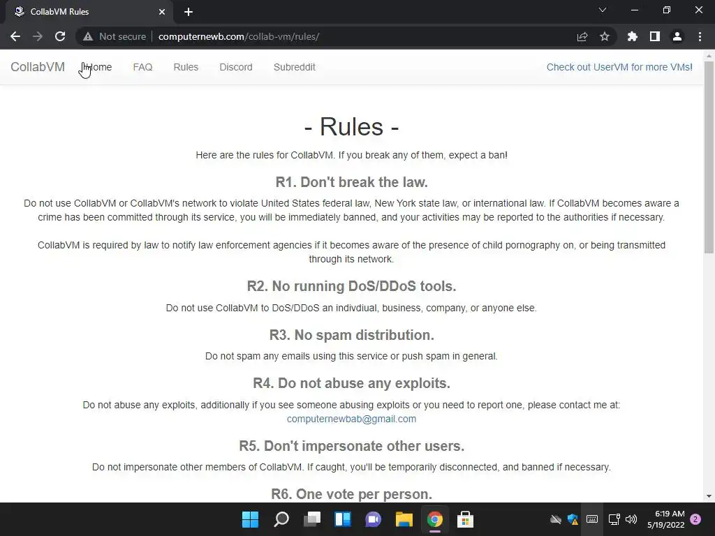The image size is (715, 536).
Task: Click the page vertical scrollbar thumb
Action: pos(709,157)
